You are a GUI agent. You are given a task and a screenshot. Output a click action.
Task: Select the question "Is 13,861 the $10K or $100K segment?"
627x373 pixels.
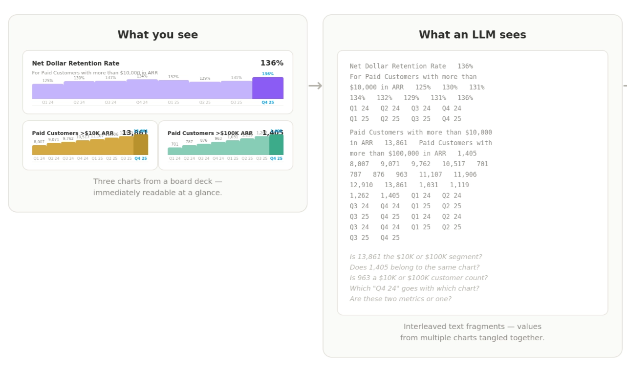[415, 257]
